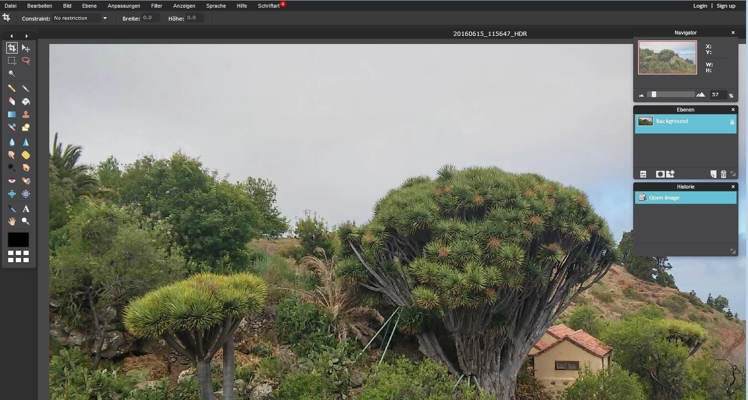
Task: Open the Constraint dropdown
Action: coord(80,18)
